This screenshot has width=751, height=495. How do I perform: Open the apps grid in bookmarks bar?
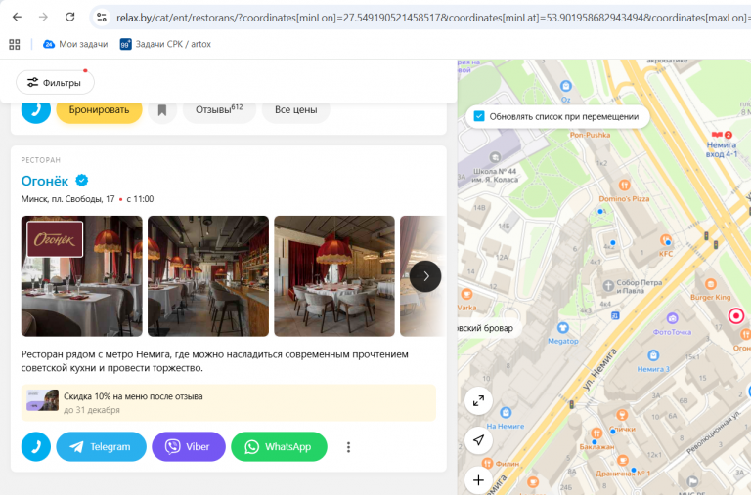click(x=15, y=45)
